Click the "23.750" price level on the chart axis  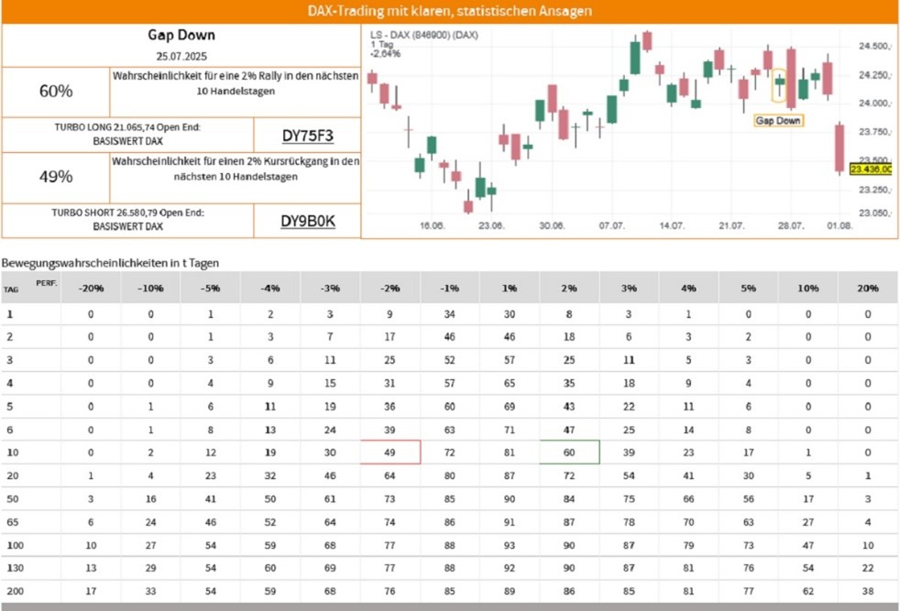(874, 132)
